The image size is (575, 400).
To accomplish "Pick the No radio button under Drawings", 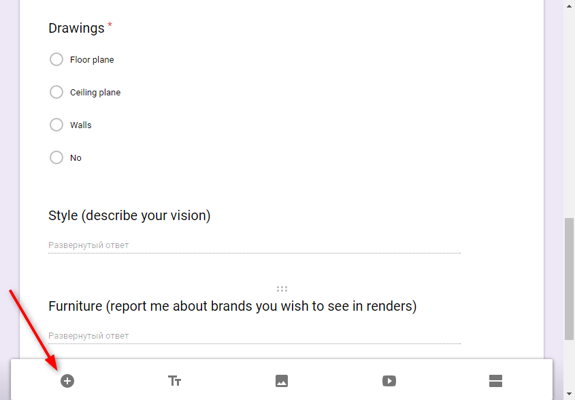I will pos(56,157).
